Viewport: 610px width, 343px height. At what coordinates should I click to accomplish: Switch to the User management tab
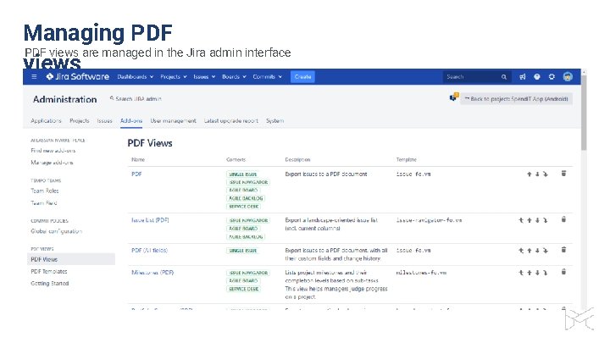pyautogui.click(x=173, y=120)
